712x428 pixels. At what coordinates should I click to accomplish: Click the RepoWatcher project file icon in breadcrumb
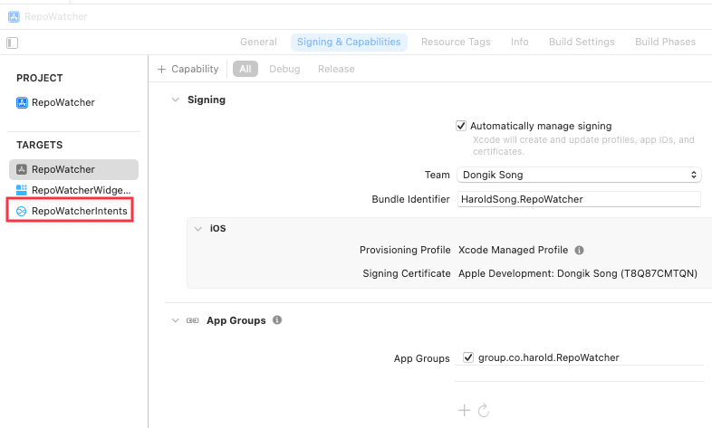[14, 17]
